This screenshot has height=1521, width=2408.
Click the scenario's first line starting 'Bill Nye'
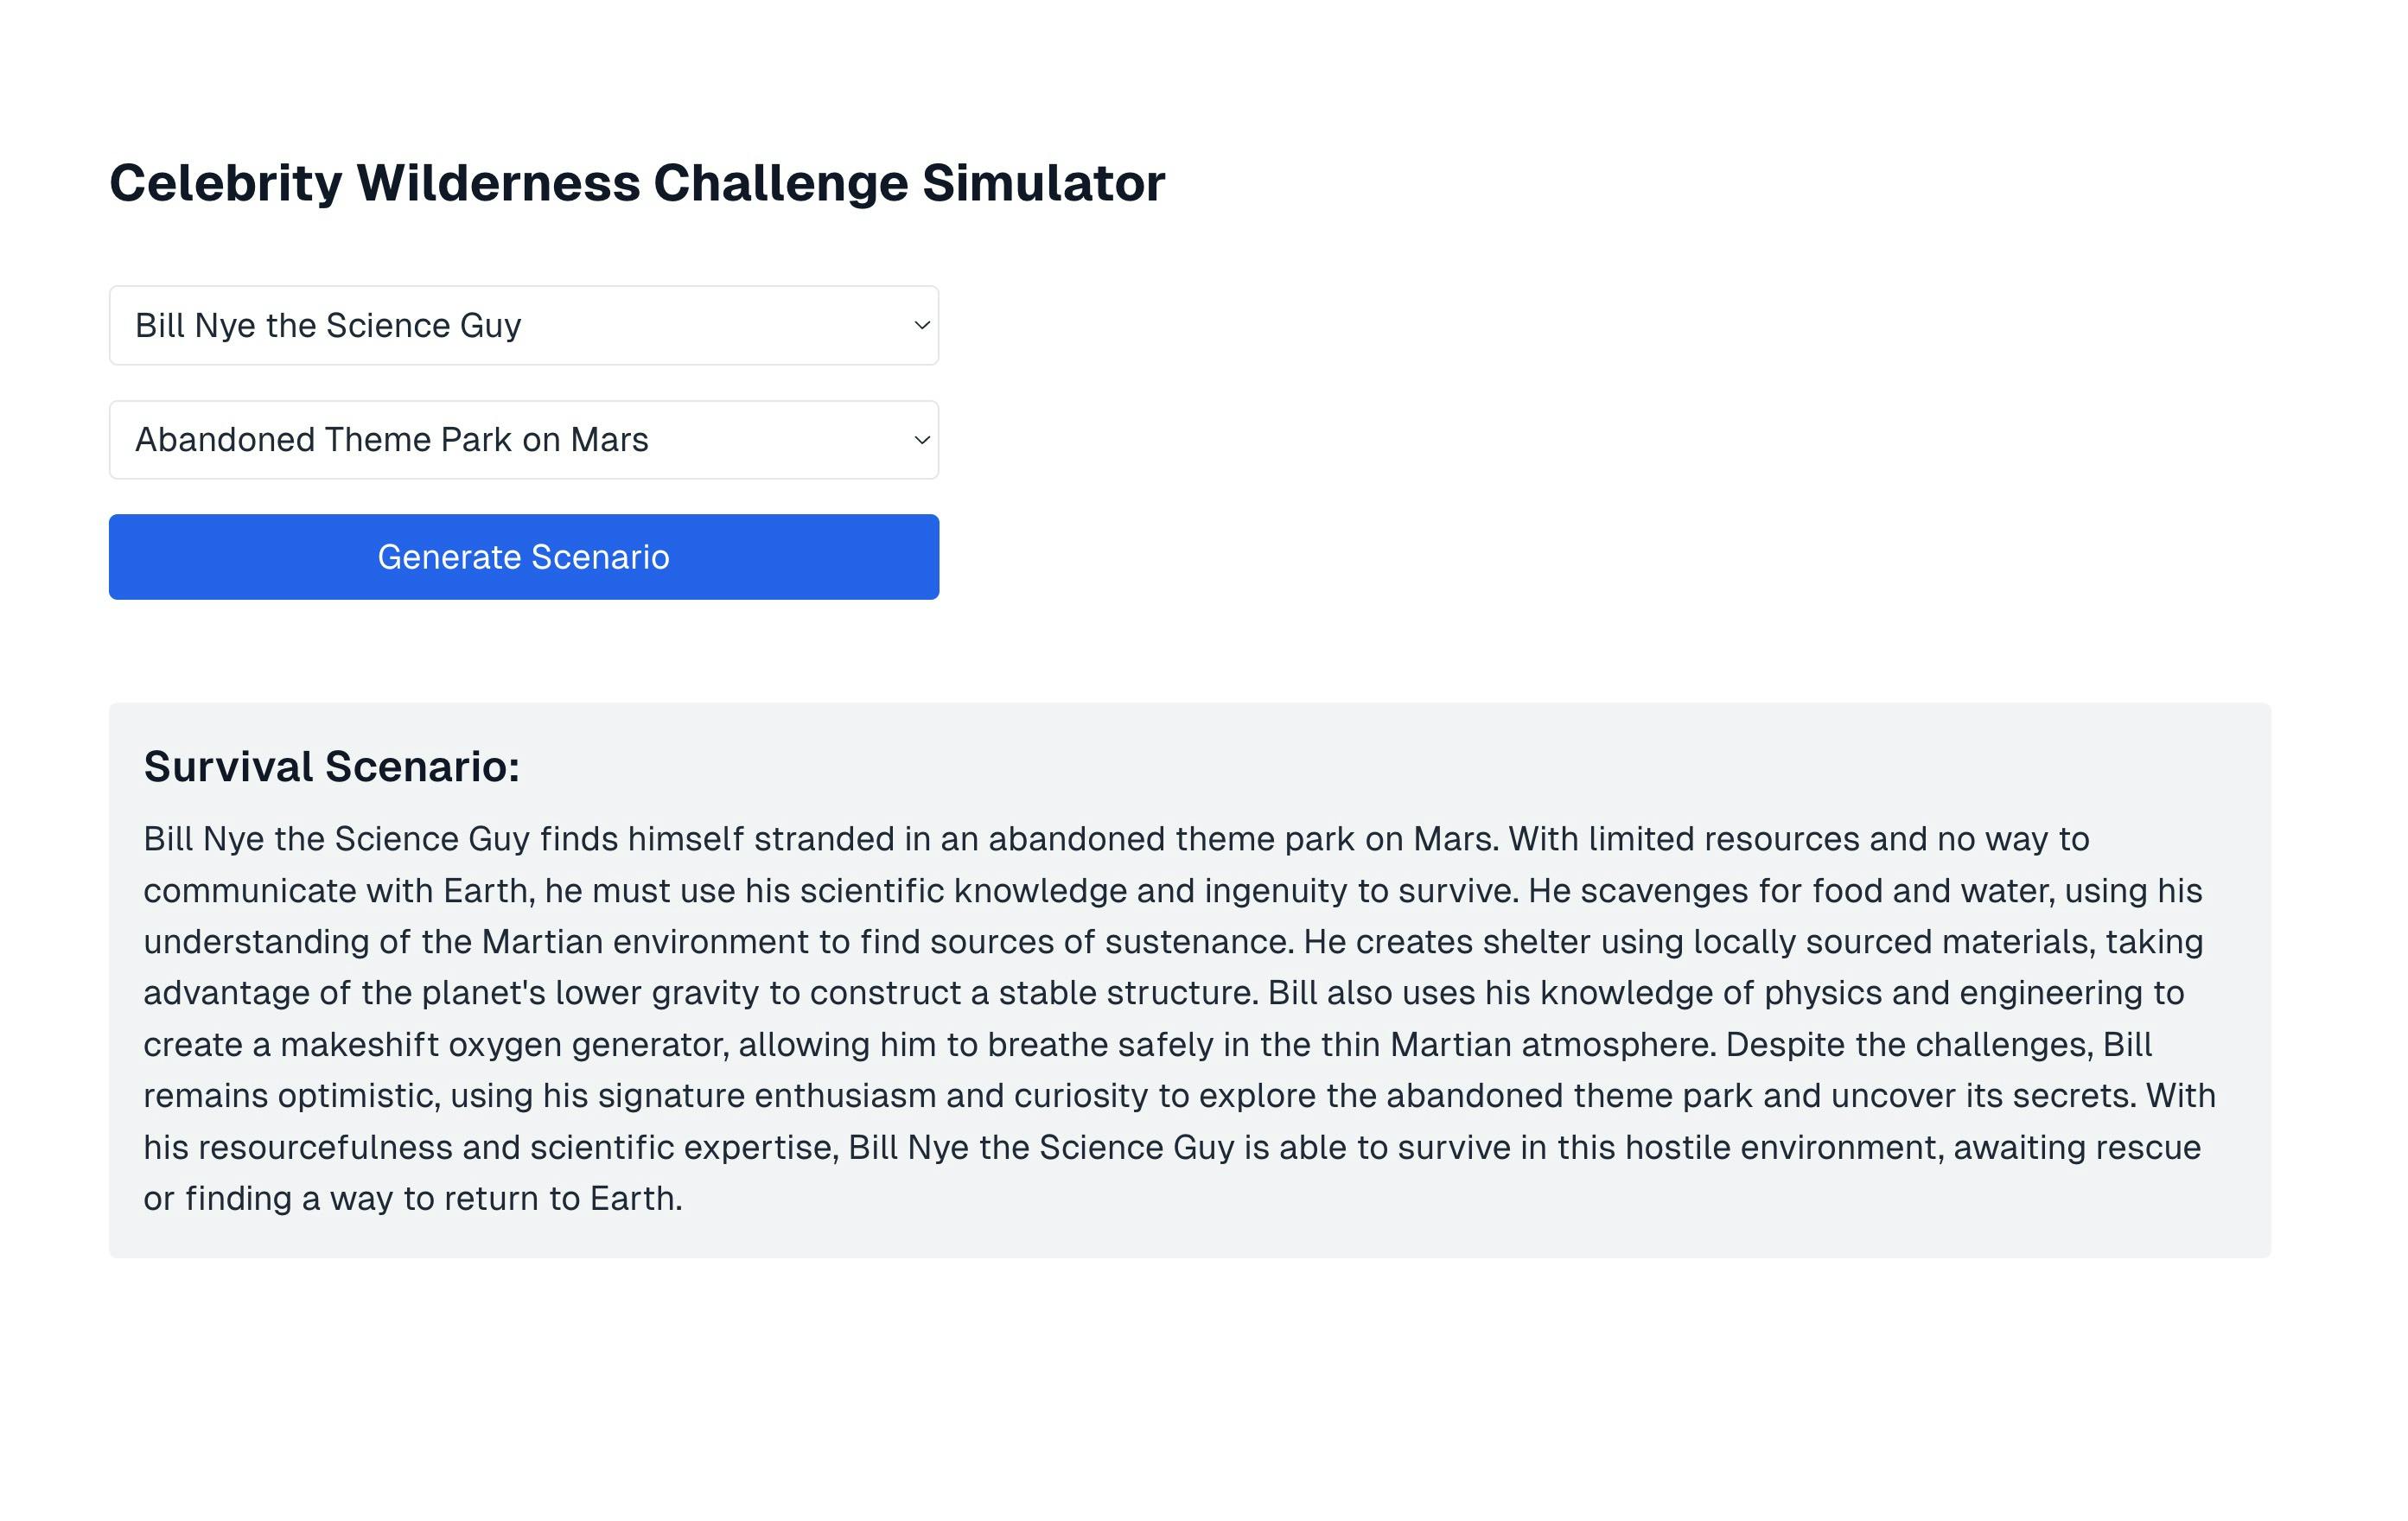[1115, 839]
